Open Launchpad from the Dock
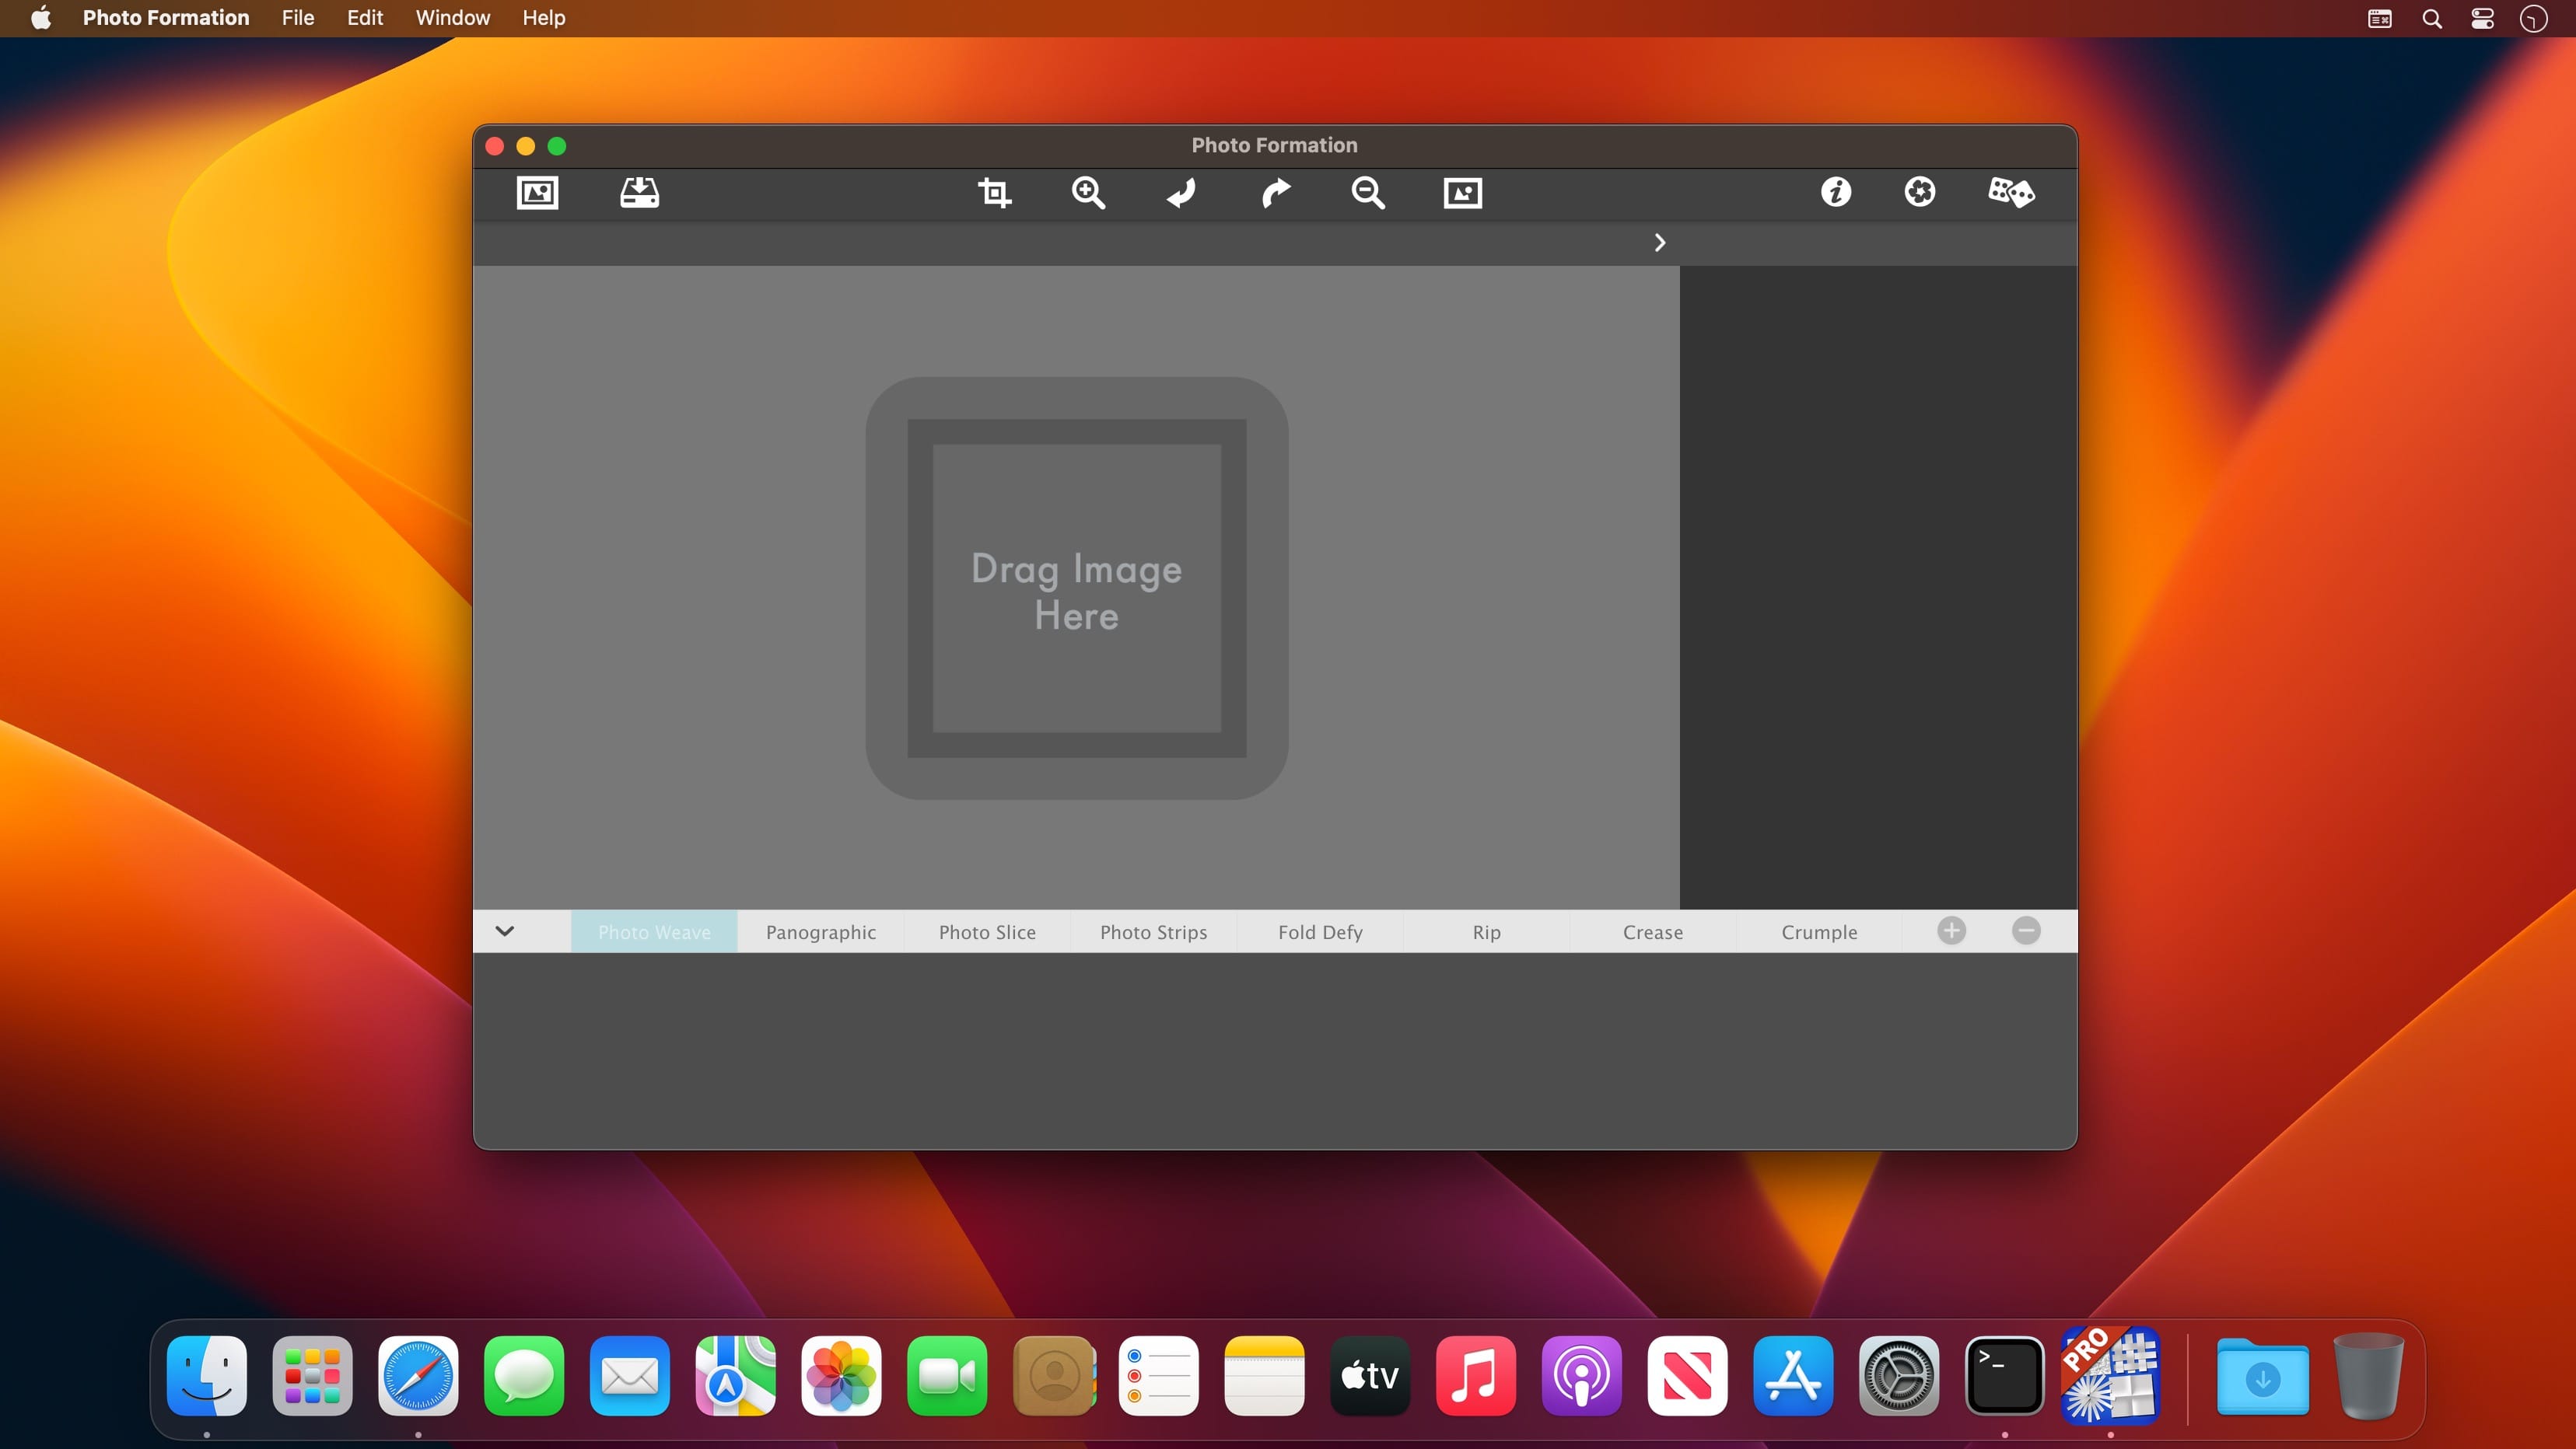 [x=312, y=1375]
